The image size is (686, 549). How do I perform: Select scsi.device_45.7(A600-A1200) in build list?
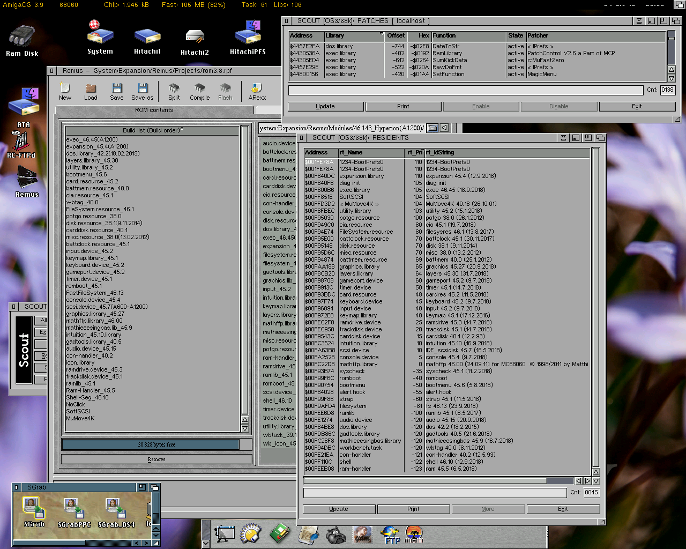click(152, 307)
